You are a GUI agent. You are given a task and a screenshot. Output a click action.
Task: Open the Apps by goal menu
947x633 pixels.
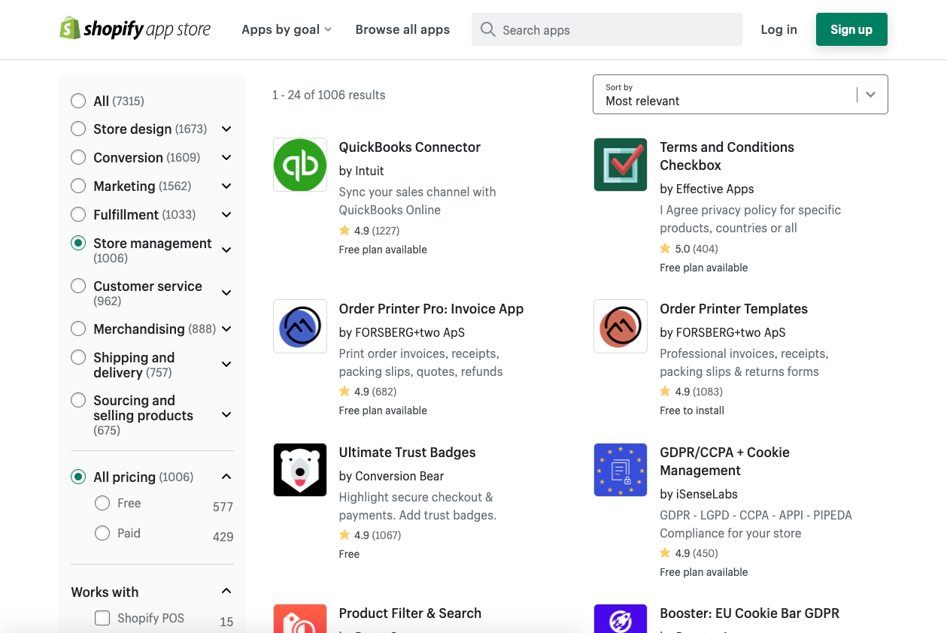[x=287, y=29]
